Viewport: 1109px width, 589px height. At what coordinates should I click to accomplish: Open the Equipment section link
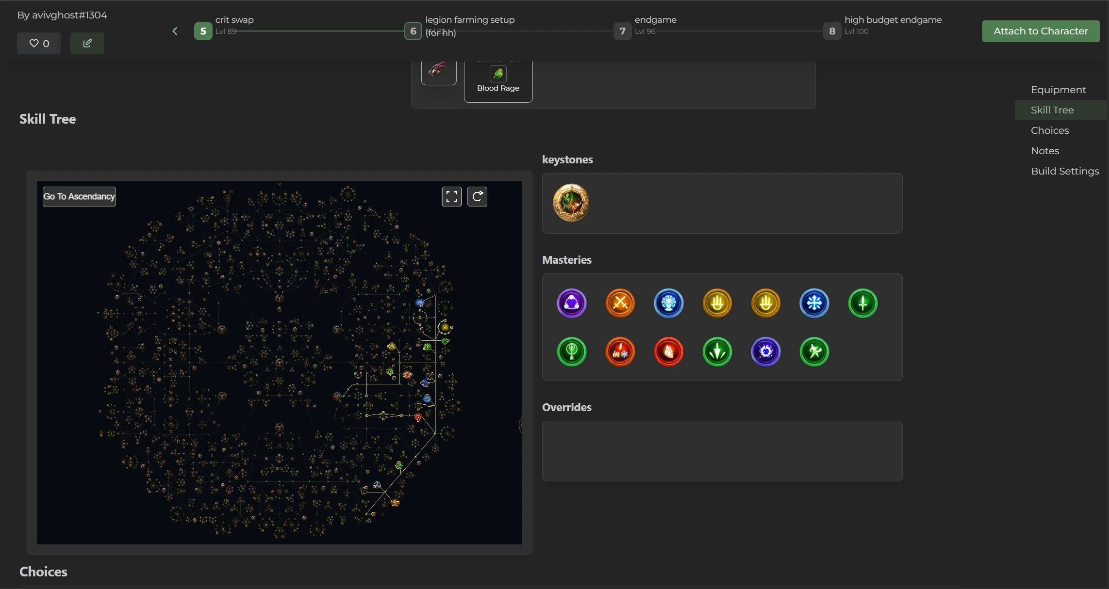point(1058,90)
